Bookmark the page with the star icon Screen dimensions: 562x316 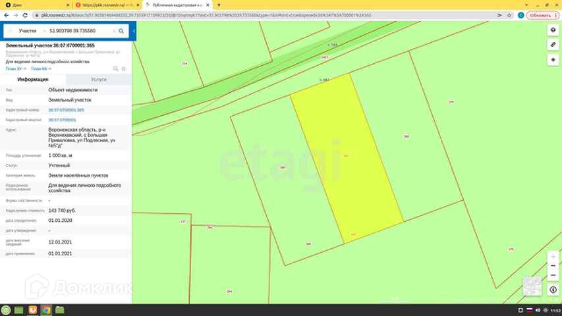tap(509, 15)
